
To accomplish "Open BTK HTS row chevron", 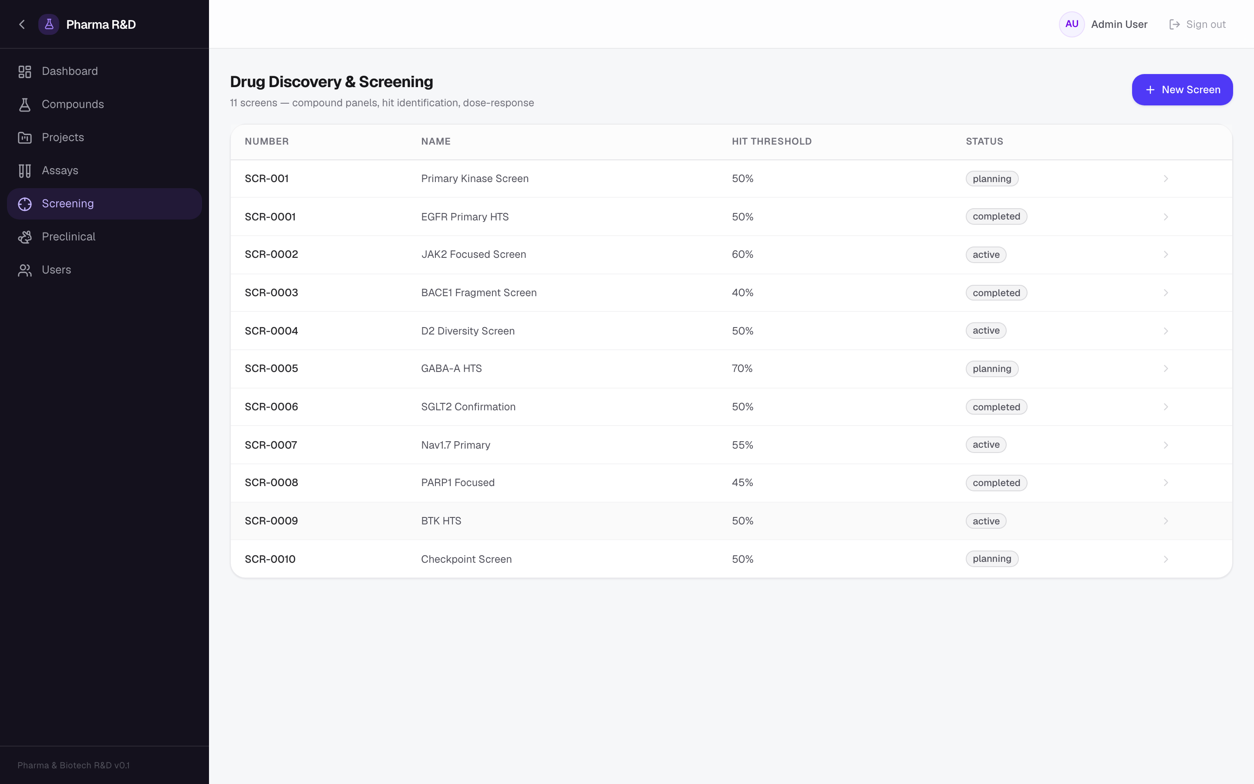I will click(x=1165, y=521).
